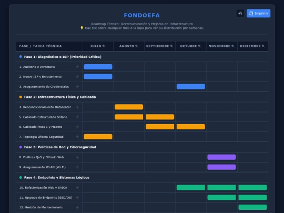Click '11. Upgrade de Endpoints (SSD/OS)' task name
Viewport: 284px width, 213px height.
[46, 198]
